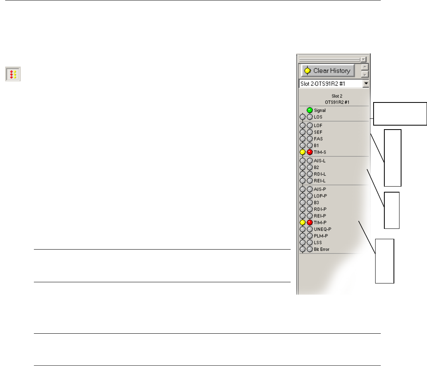Click the REI-P current LED
Screen dimensions: 427x366
coord(310,216)
